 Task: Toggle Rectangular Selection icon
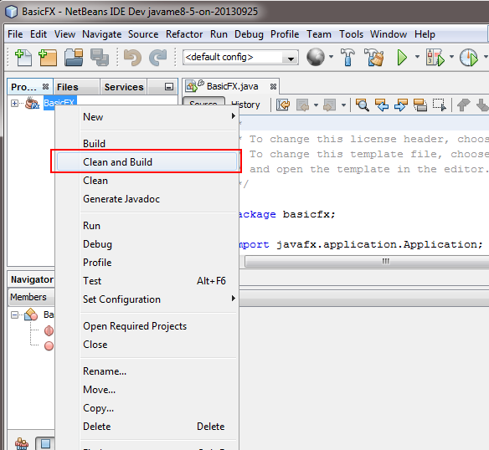click(439, 105)
